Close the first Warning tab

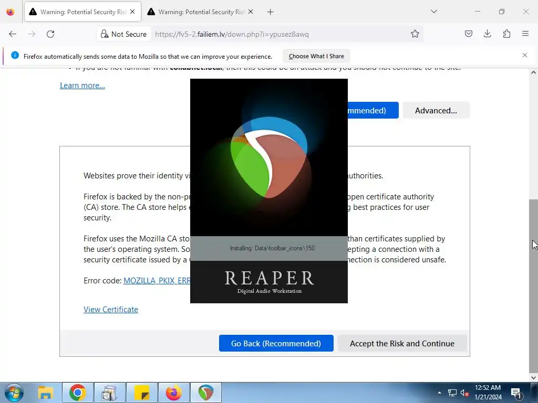point(132,12)
